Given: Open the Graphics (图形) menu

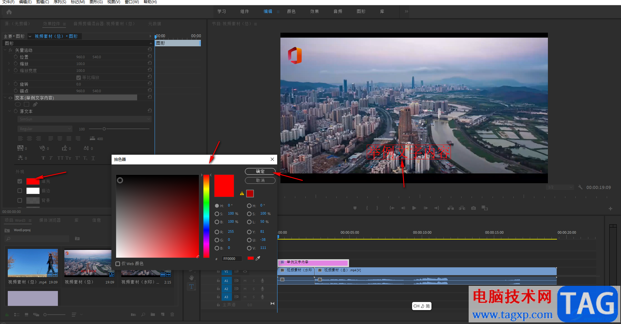Looking at the screenshot, I should coord(96,2).
